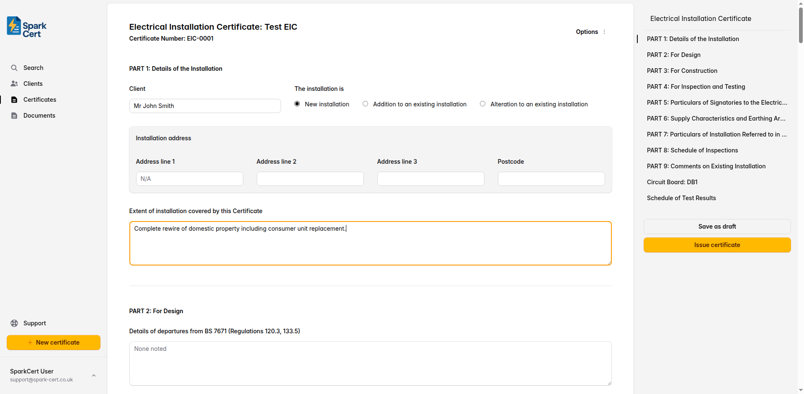Choose Addition to an existing installation
804x394 pixels.
pos(365,103)
